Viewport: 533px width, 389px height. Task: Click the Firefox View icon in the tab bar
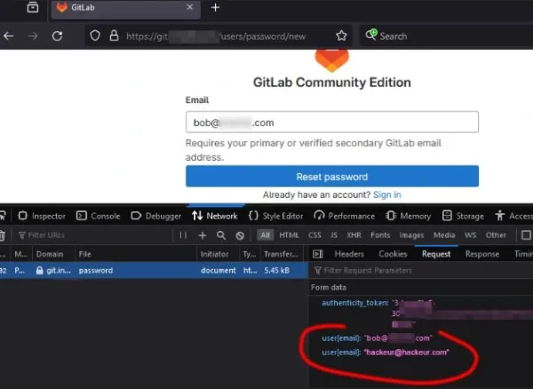click(x=33, y=7)
